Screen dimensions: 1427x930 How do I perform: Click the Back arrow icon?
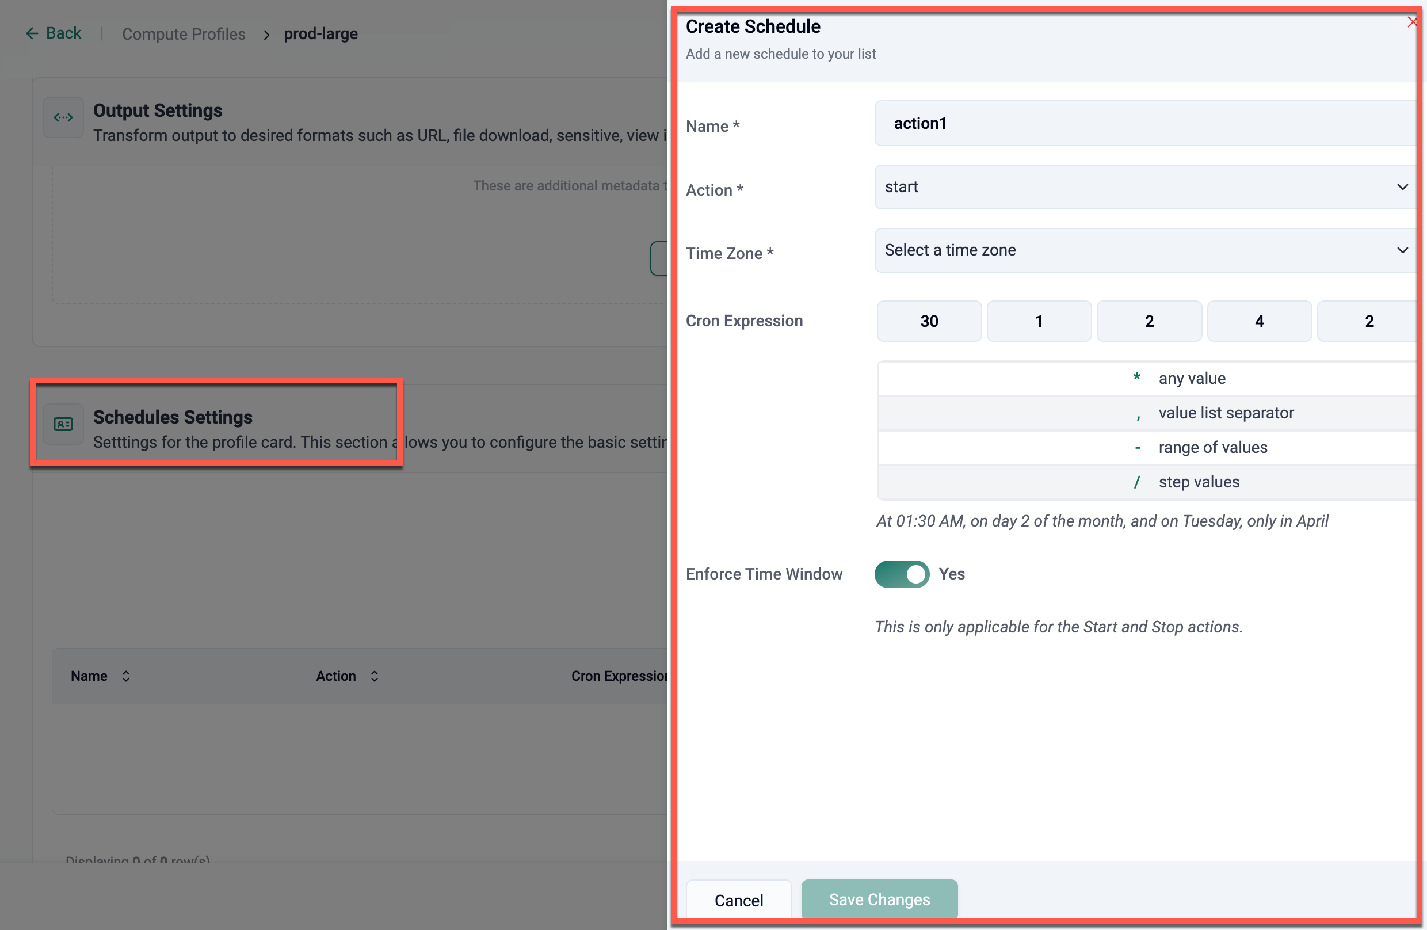[32, 33]
